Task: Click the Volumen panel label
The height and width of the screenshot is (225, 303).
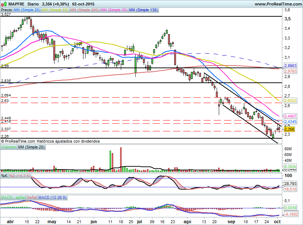Action: (9, 147)
